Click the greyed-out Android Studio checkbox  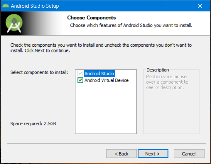coord(80,74)
